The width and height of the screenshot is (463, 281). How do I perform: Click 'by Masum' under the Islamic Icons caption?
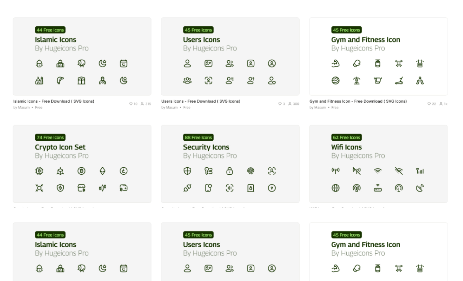pos(22,108)
